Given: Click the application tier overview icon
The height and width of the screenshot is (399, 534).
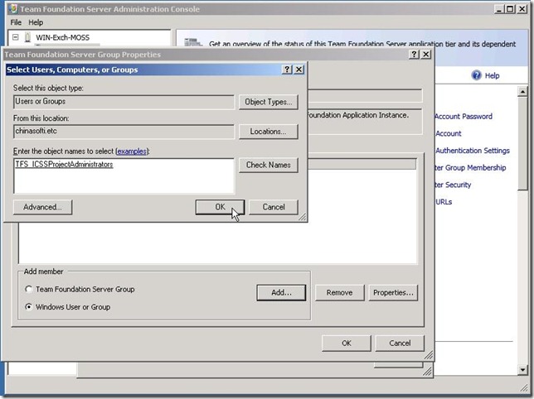Looking at the screenshot, I should click(192, 42).
